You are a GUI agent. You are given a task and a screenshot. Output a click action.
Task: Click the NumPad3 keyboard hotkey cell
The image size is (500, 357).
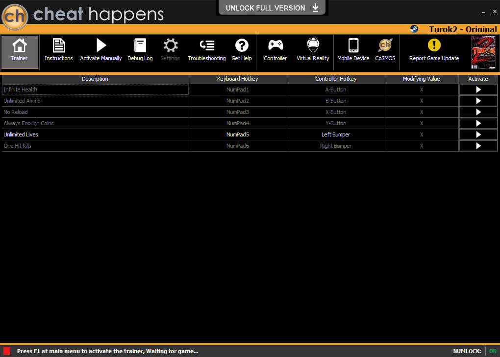tap(238, 112)
